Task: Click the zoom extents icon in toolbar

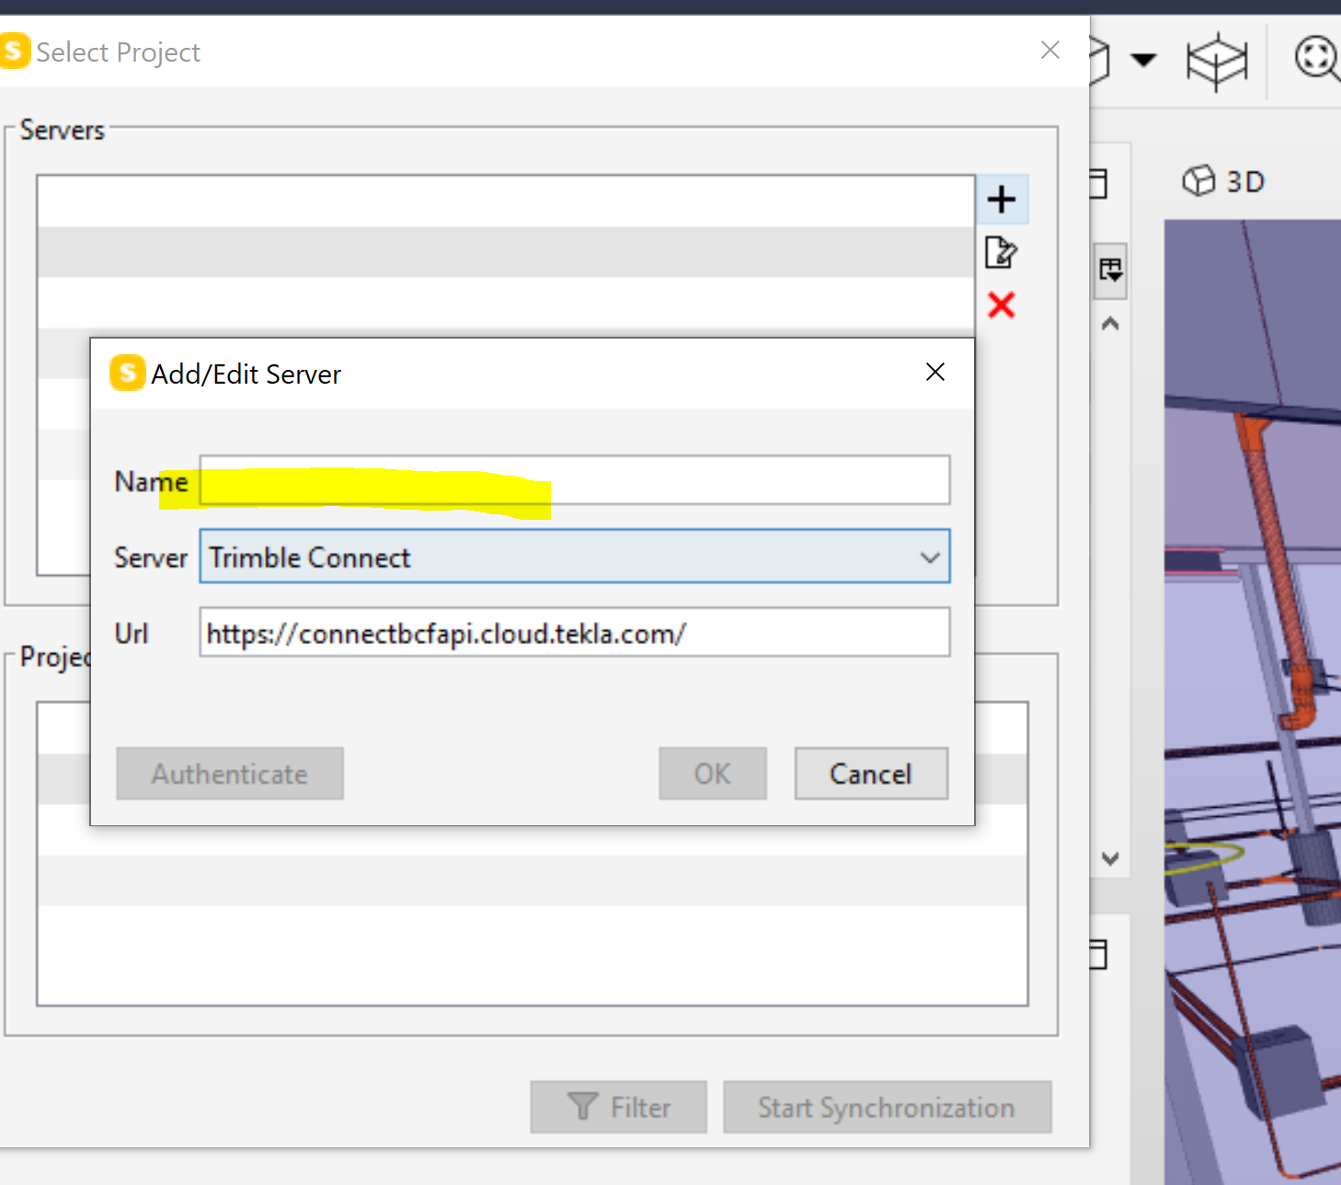Action: [1317, 58]
